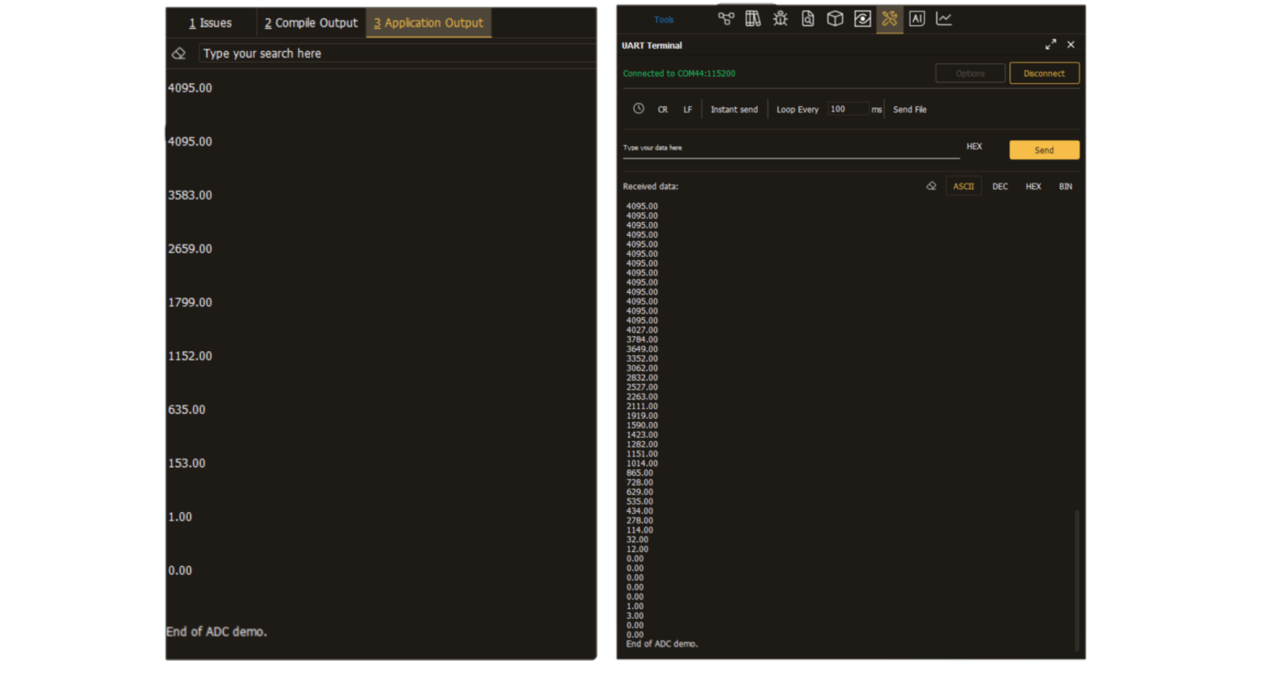Toggle HEX mode for the data to send
1264x696 pixels.
pos(974,147)
